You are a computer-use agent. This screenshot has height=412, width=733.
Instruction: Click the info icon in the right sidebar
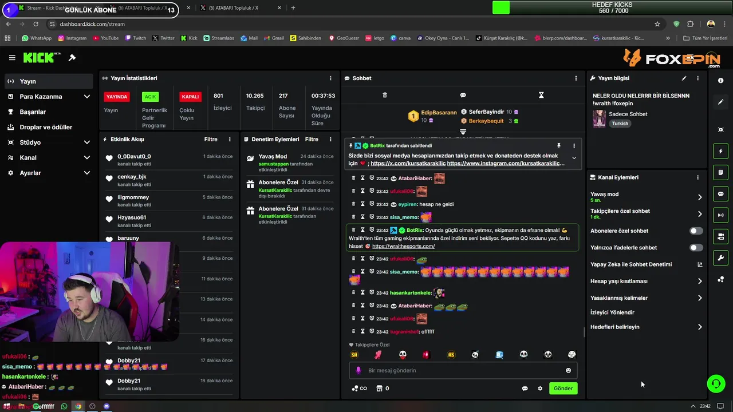point(720,81)
